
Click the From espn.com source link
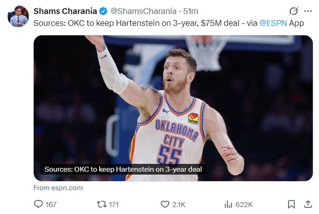[x=58, y=188]
